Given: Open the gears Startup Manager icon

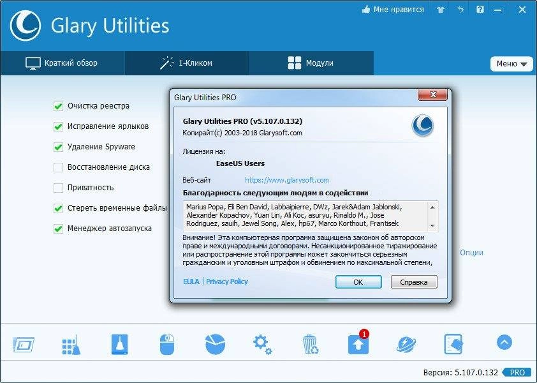Looking at the screenshot, I should pos(263,345).
